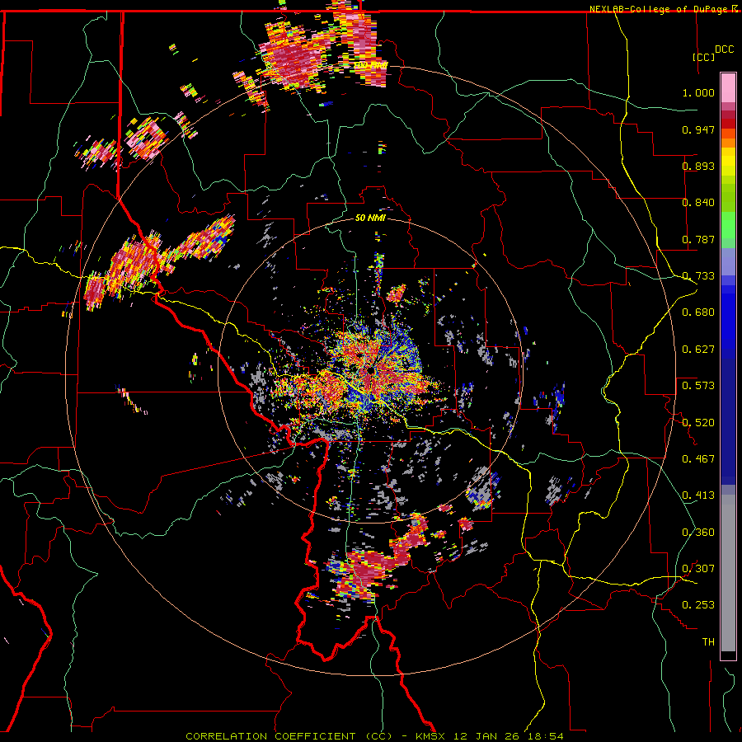The width and height of the screenshot is (742, 742).
Task: Select the 0.787 scale value
Action: [x=698, y=239]
